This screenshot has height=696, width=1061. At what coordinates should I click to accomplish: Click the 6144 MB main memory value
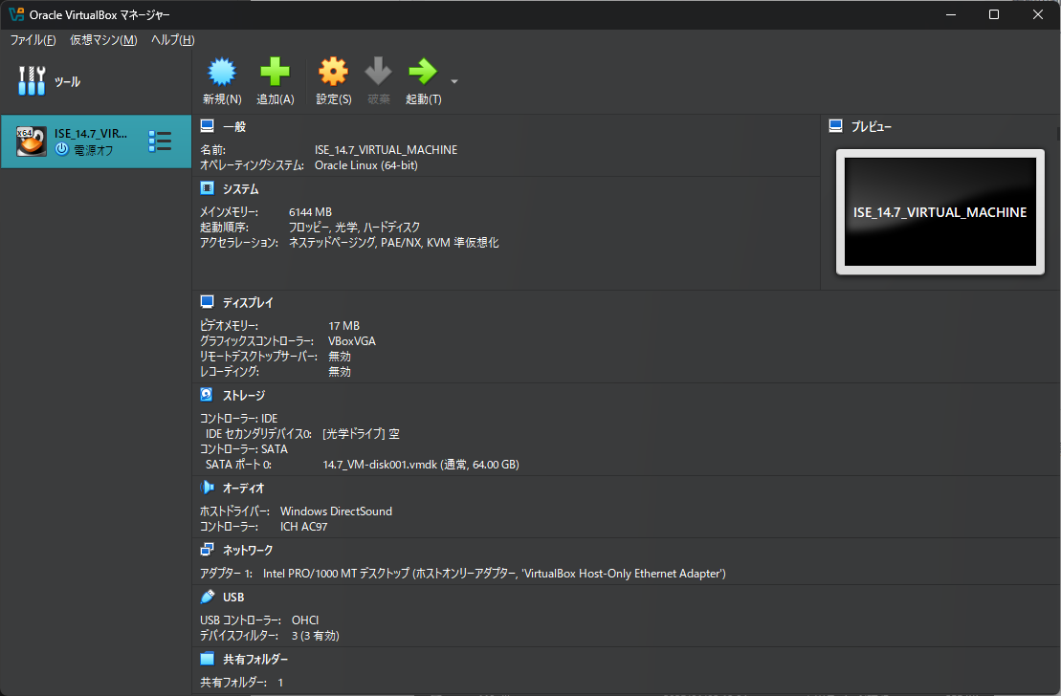click(311, 211)
